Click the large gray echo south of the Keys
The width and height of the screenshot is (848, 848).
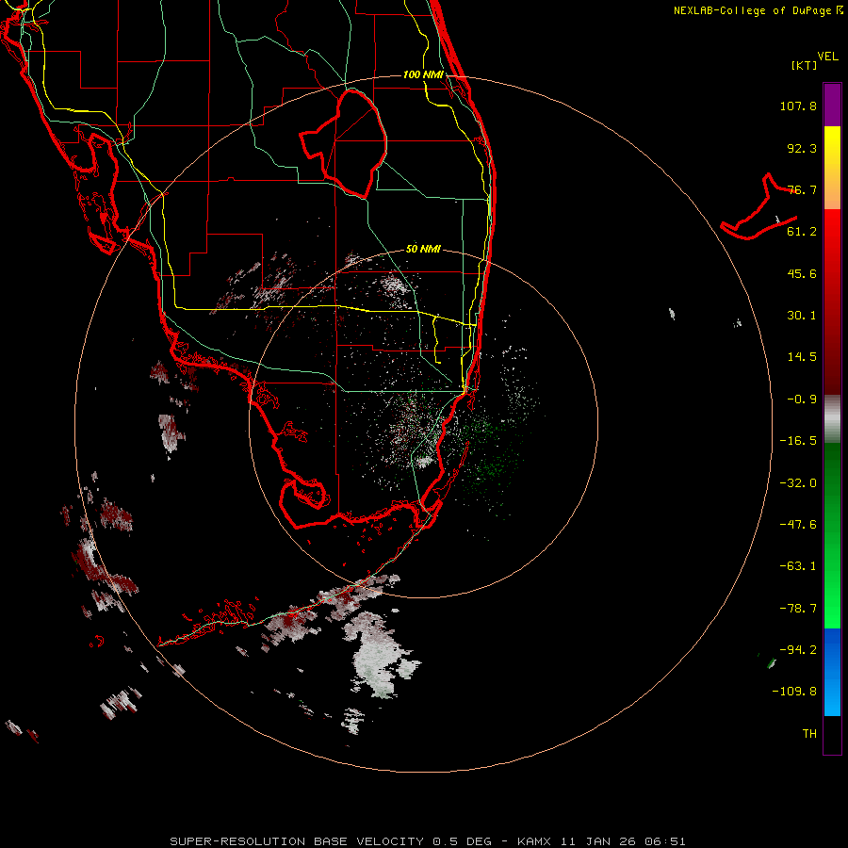tap(379, 656)
